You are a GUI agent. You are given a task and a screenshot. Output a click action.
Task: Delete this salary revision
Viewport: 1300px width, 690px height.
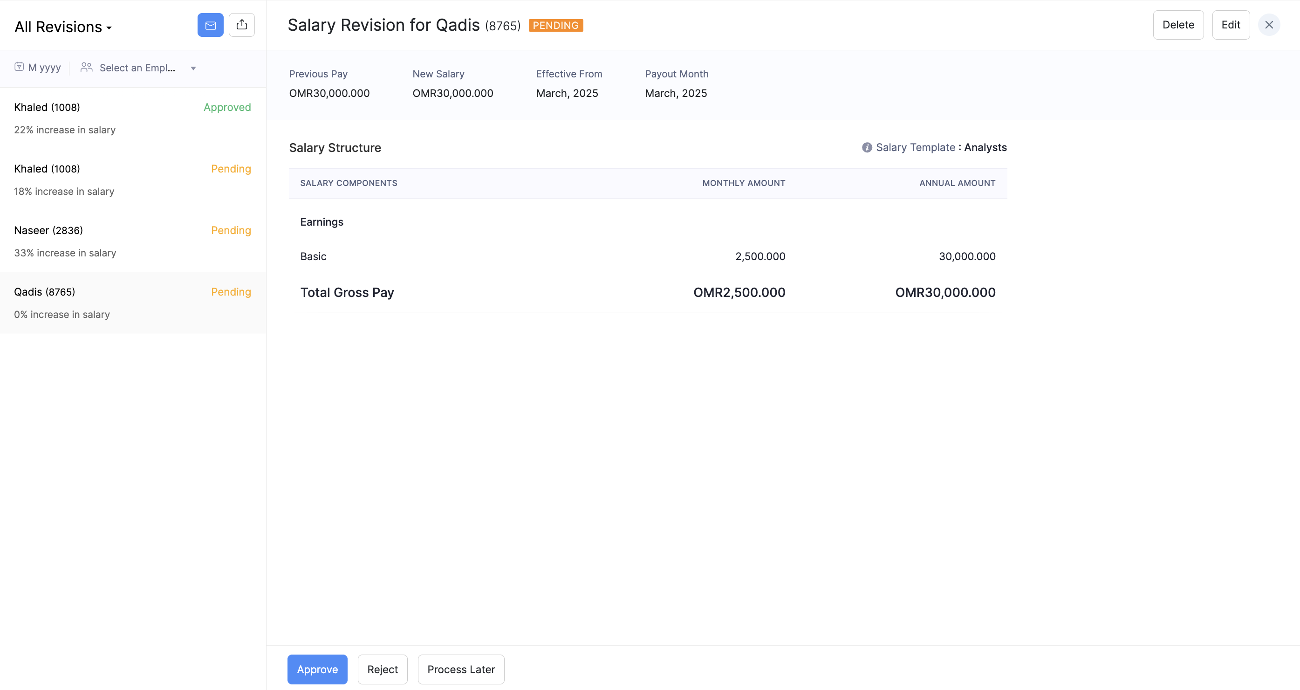tap(1177, 25)
